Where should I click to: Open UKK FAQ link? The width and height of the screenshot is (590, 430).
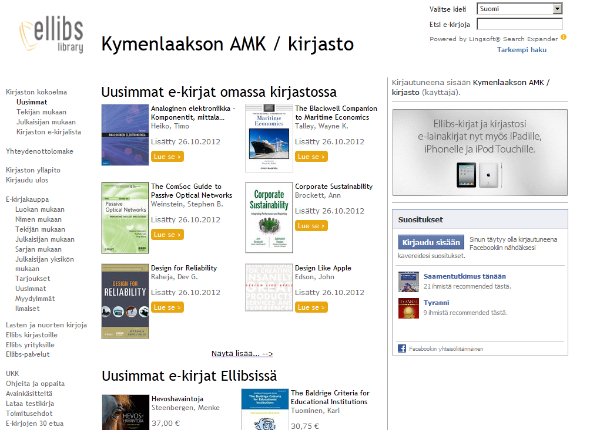pos(12,374)
